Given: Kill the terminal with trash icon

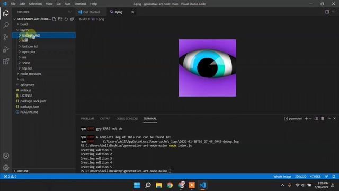Looking at the screenshot, I should coord(323,119).
